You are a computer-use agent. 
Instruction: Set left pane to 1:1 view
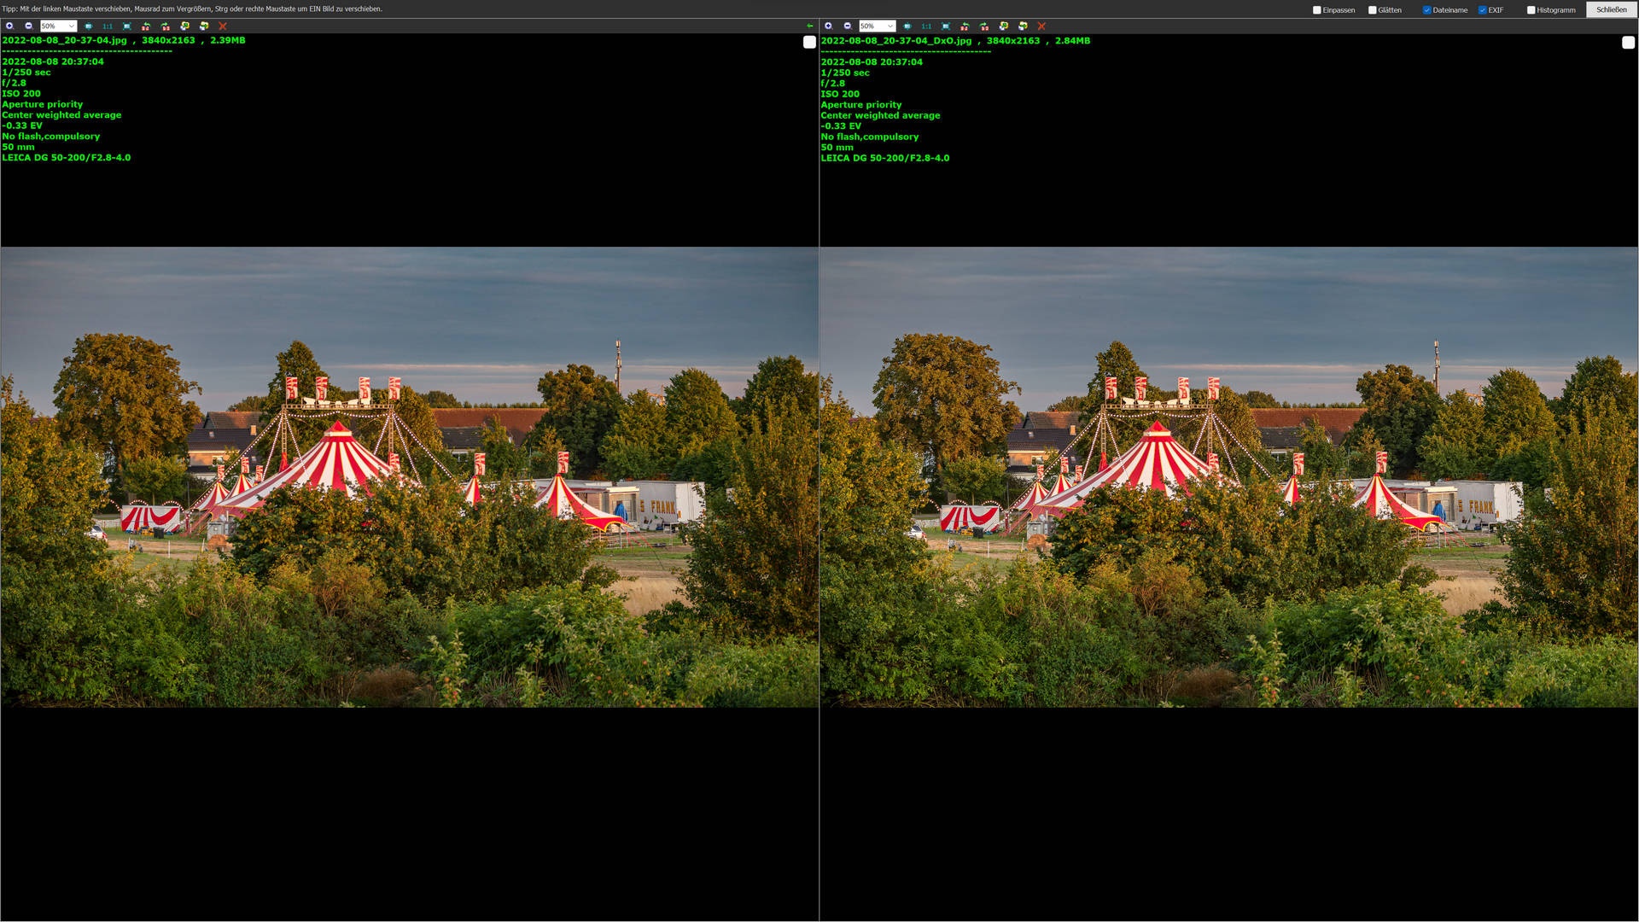coord(108,26)
